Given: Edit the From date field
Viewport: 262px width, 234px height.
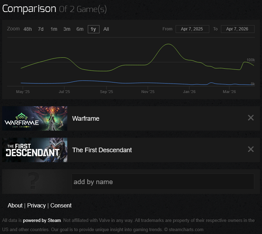Looking at the screenshot, I should coord(192,29).
